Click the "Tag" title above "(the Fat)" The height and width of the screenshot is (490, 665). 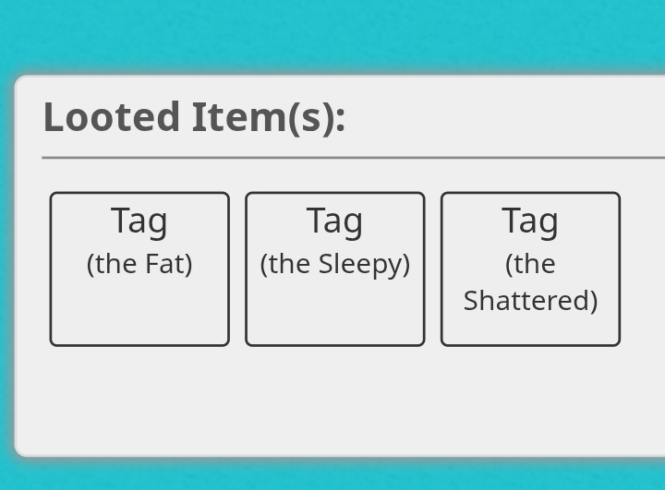click(x=139, y=221)
